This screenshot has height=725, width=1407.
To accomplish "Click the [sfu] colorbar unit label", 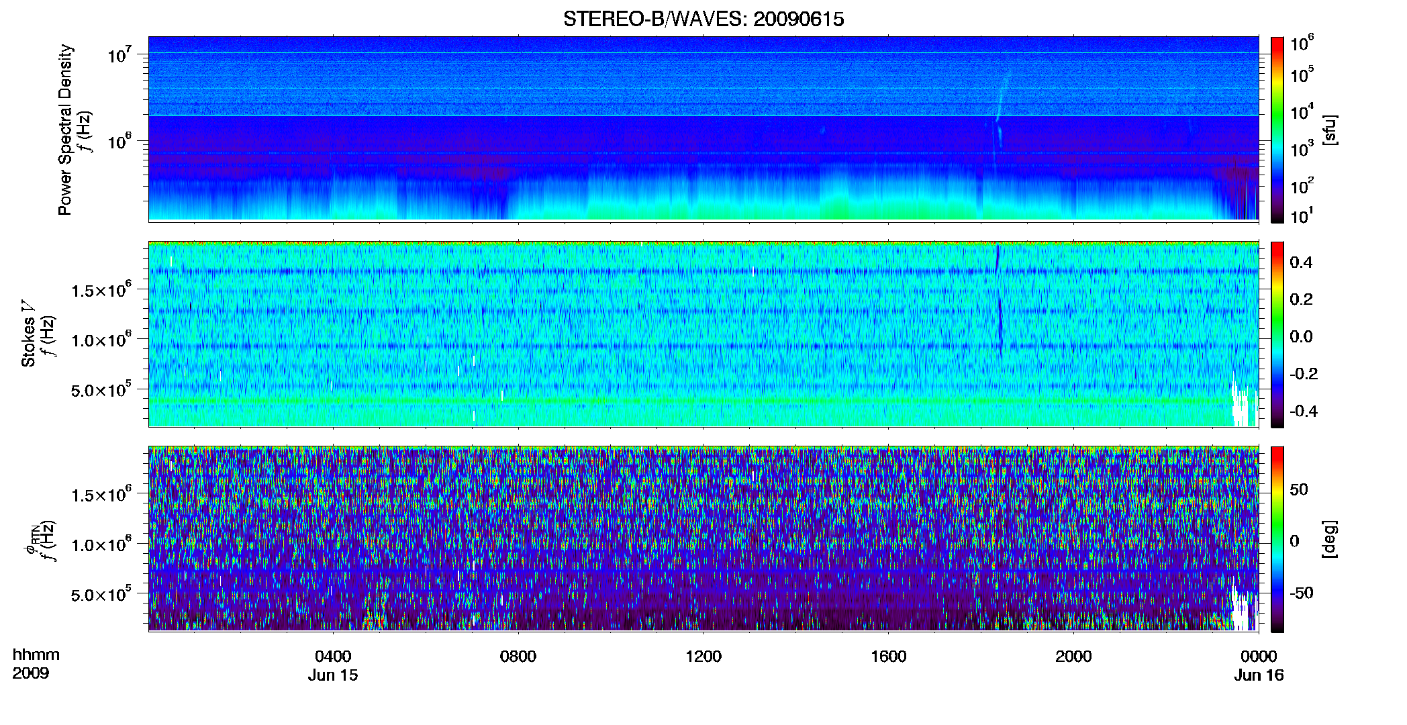I will tap(1330, 130).
